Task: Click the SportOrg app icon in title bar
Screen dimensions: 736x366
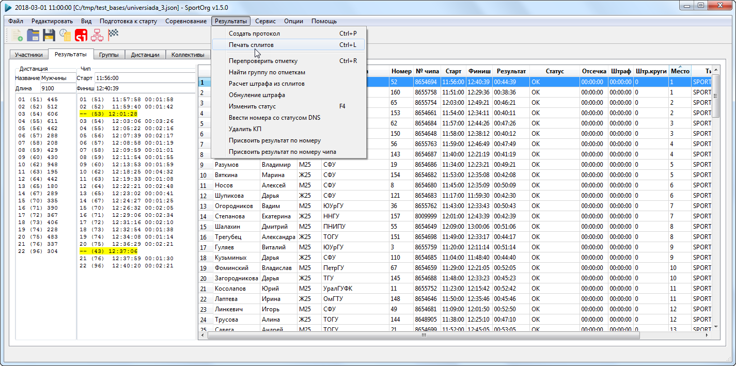Action: point(8,8)
